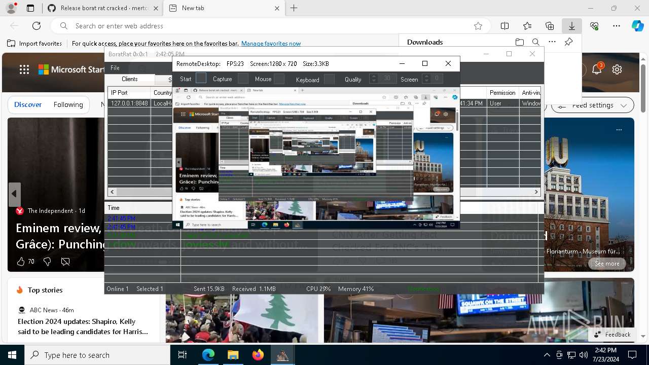Viewport: 649px width, 365px height.
Task: Select the Discover feed tab
Action: (28, 104)
